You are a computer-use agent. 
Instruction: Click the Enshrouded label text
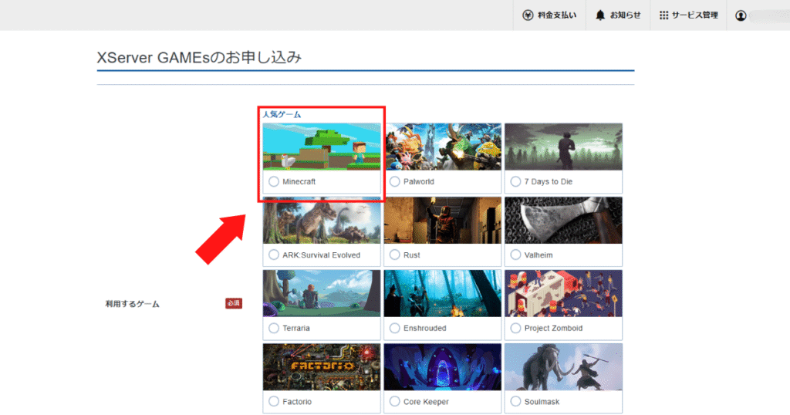tap(425, 328)
